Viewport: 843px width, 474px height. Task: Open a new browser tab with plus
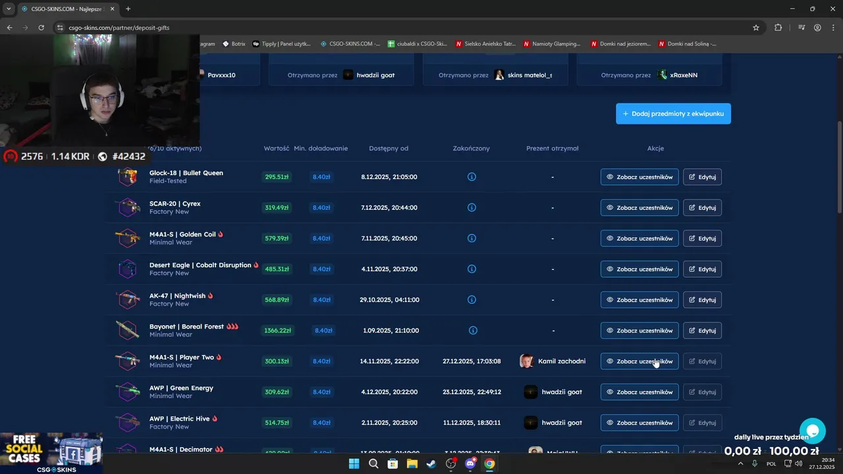(x=128, y=9)
